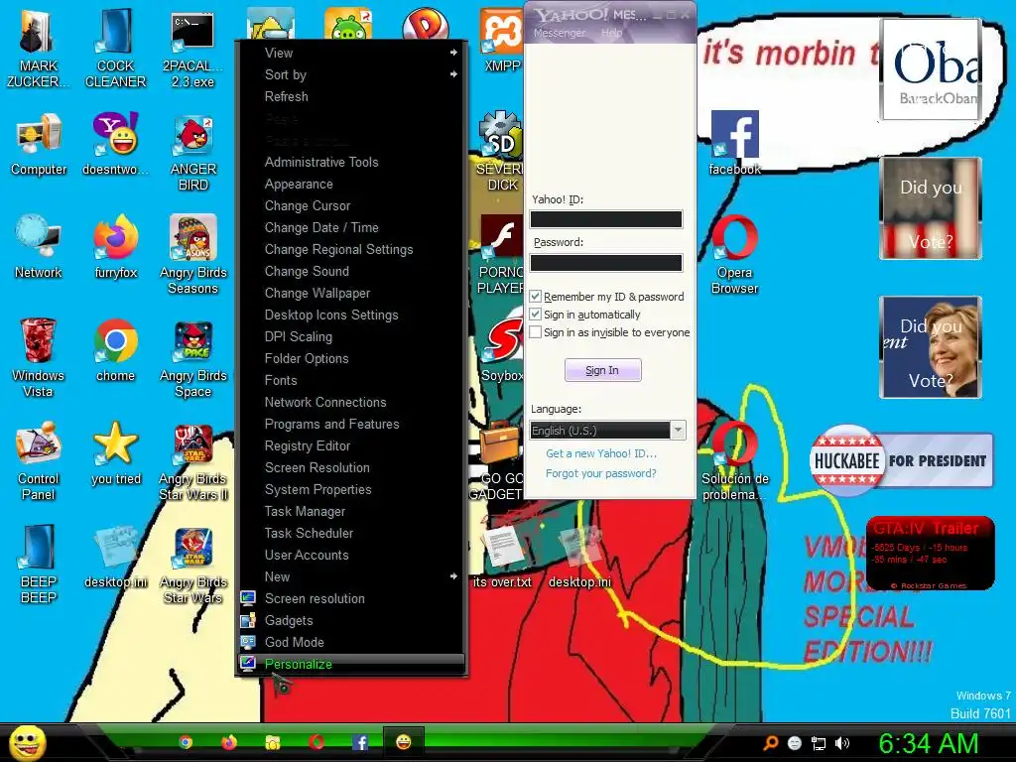Choose God Mode from the context menu
This screenshot has height=762, width=1016.
click(351, 642)
